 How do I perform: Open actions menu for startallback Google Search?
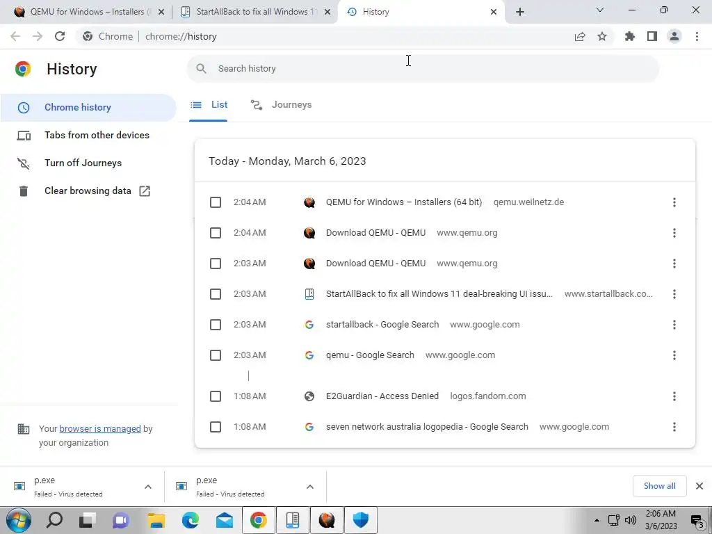point(674,325)
